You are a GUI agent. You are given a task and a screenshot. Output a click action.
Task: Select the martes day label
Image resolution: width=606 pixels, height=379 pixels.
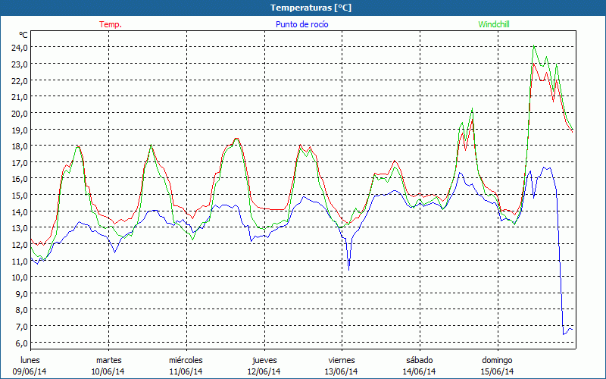[x=108, y=359]
